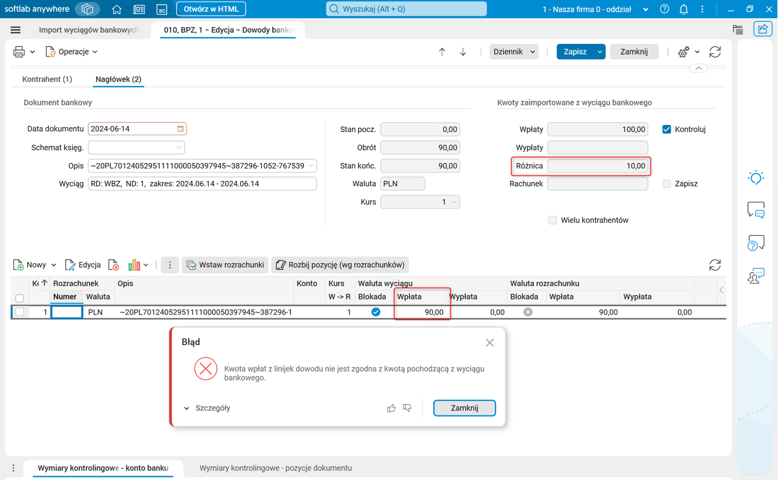Screen dimensions: 778x480
Task: Open the bottom panel three-dot menu
Action: (x=13, y=468)
